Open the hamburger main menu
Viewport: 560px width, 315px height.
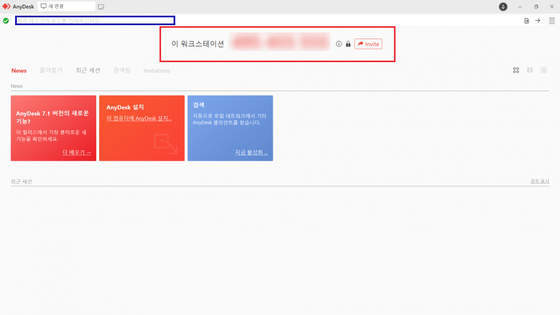pyautogui.click(x=552, y=21)
